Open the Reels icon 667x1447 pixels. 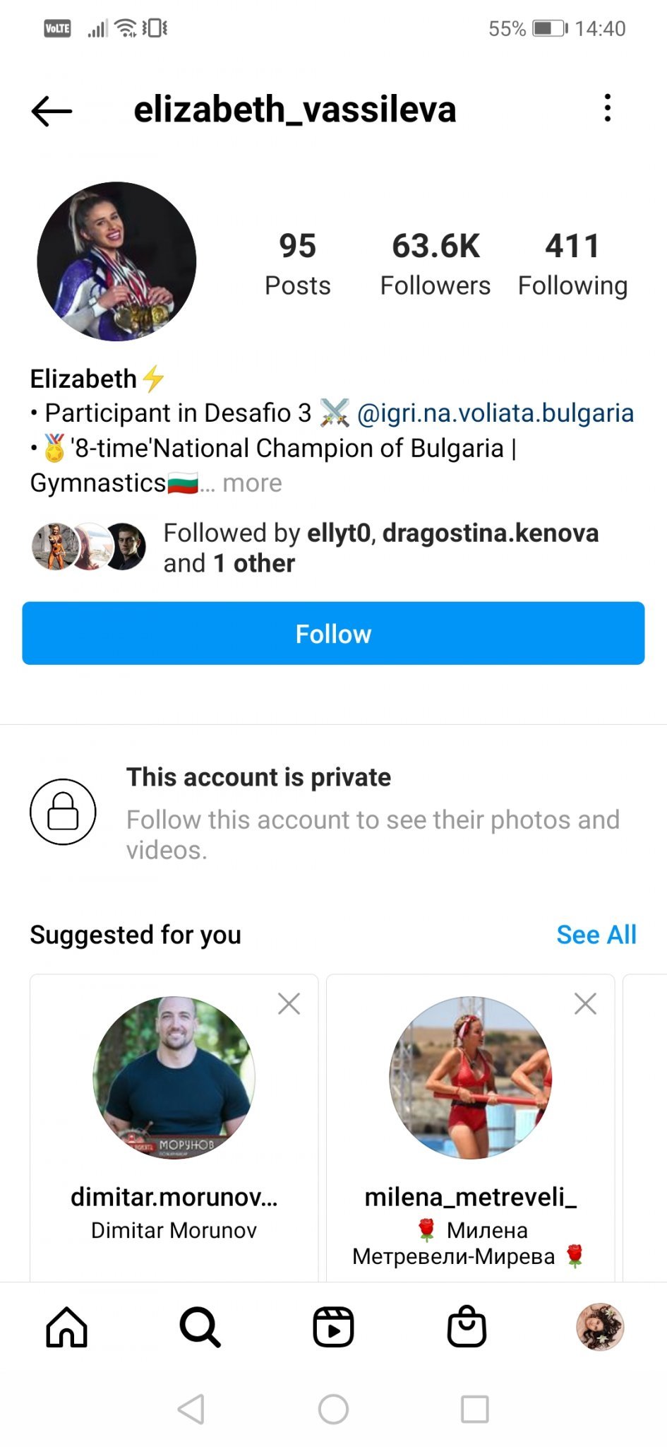(333, 1327)
